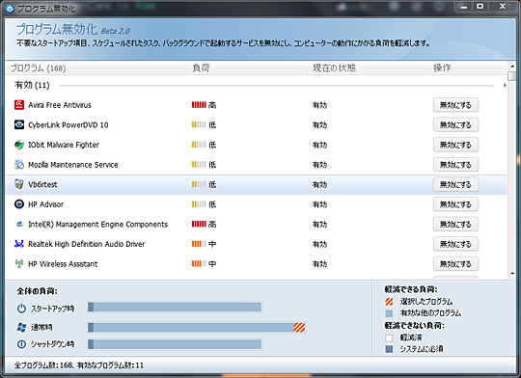The height and width of the screenshot is (378, 521).
Task: Select the IObit Malware Fighter row name
Action: [64, 145]
